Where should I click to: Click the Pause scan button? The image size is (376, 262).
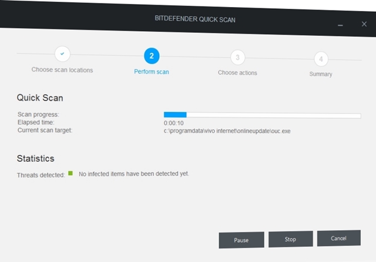tap(241, 240)
